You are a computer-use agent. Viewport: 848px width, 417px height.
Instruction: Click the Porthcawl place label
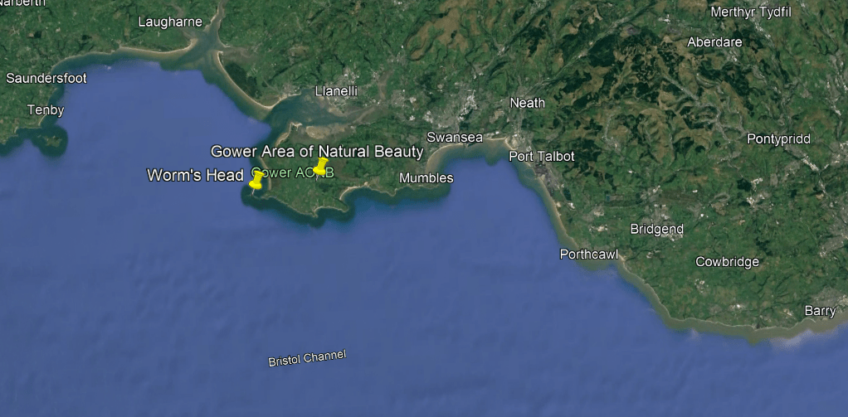[x=588, y=254]
